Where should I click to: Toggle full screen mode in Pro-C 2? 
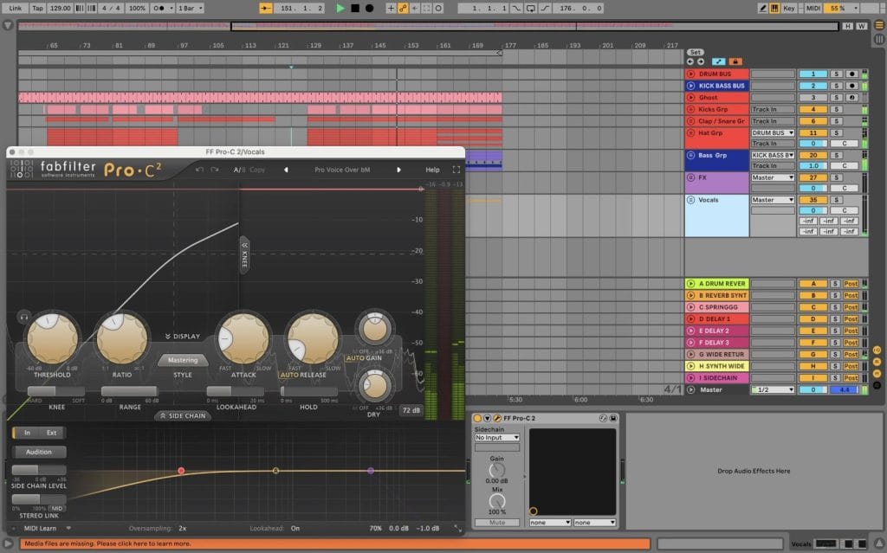coord(456,170)
